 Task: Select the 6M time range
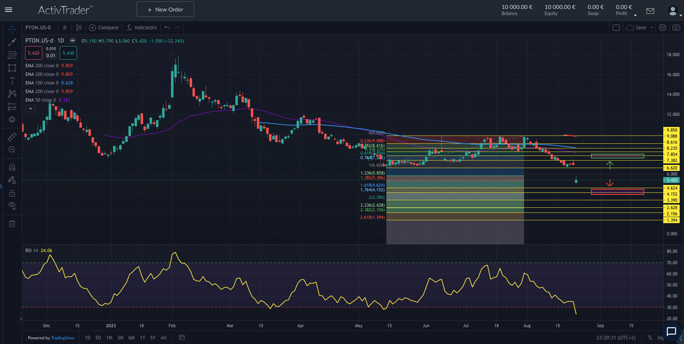132,338
